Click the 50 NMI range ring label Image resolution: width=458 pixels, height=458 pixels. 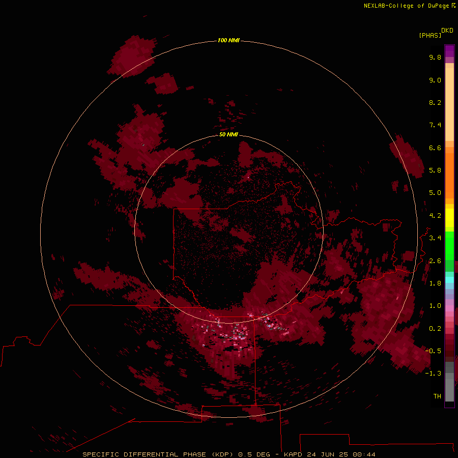click(228, 134)
